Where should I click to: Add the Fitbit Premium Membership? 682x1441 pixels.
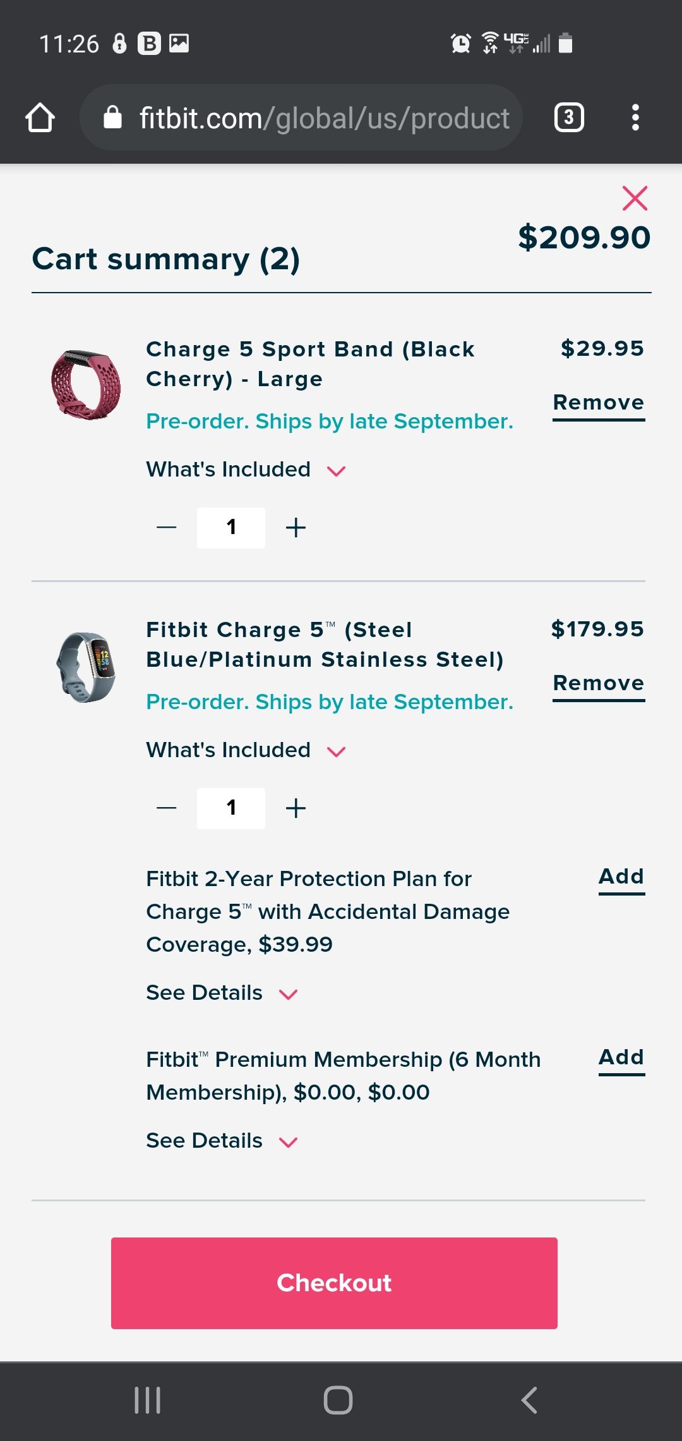click(621, 1058)
